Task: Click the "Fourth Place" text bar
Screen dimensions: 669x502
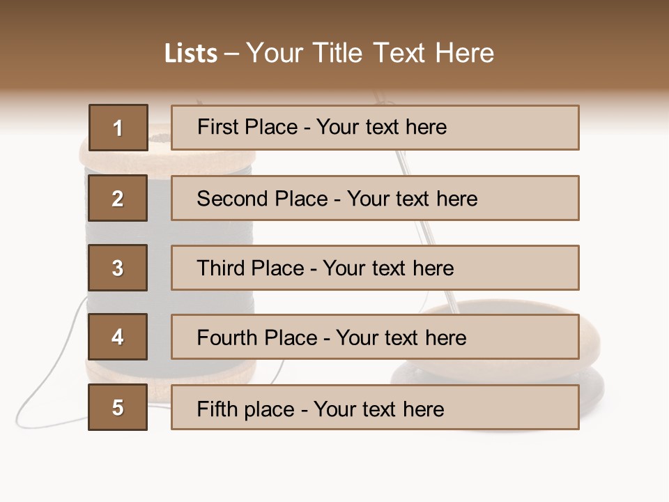Action: tap(375, 337)
